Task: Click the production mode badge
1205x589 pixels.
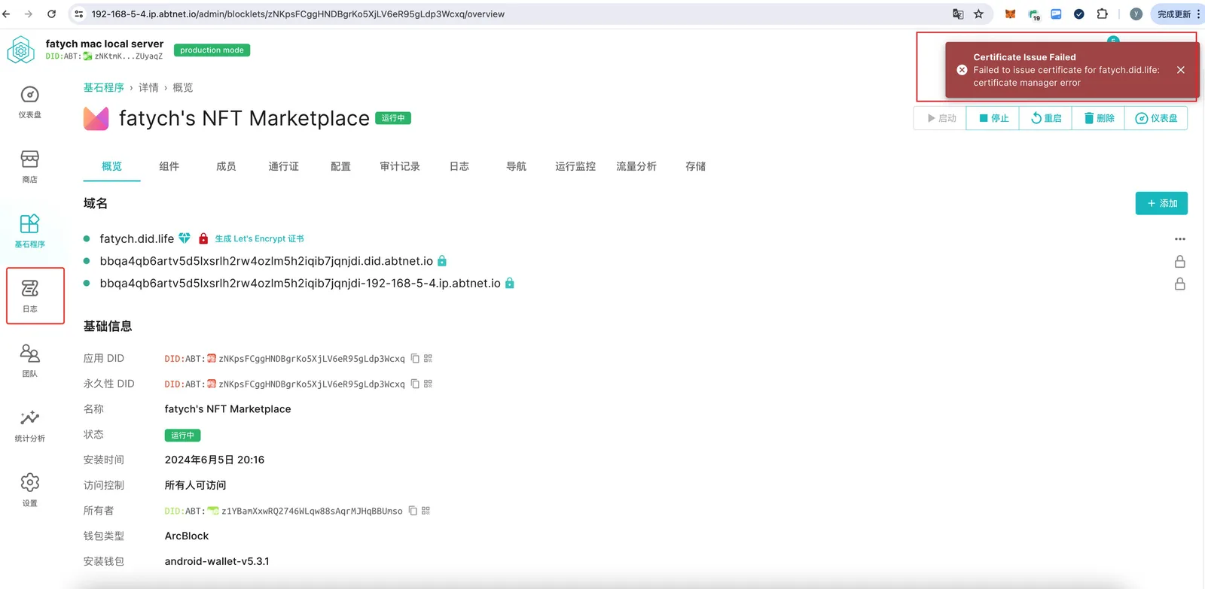Action: pos(212,50)
